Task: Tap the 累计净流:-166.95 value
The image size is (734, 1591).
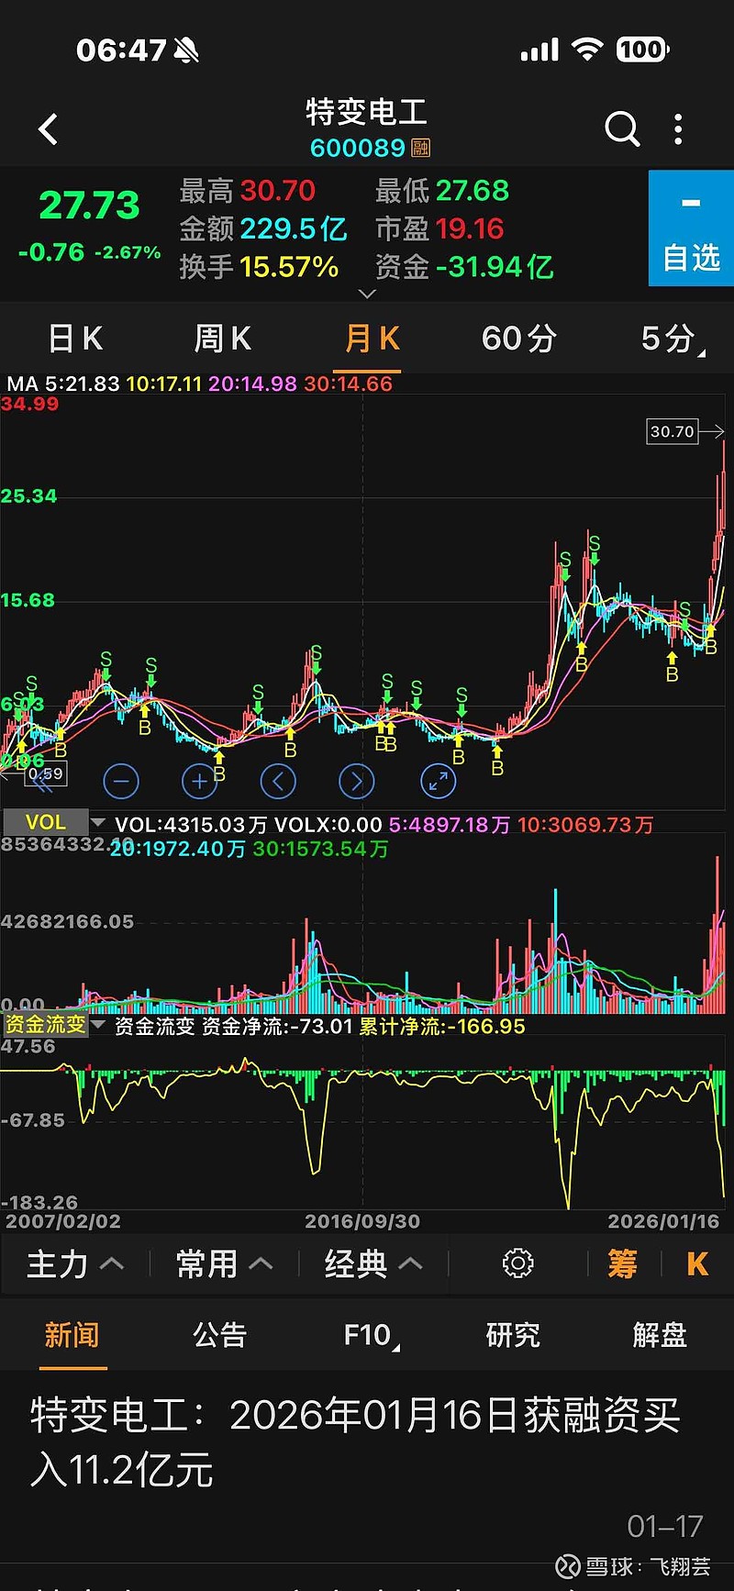Action: pyautogui.click(x=442, y=1026)
